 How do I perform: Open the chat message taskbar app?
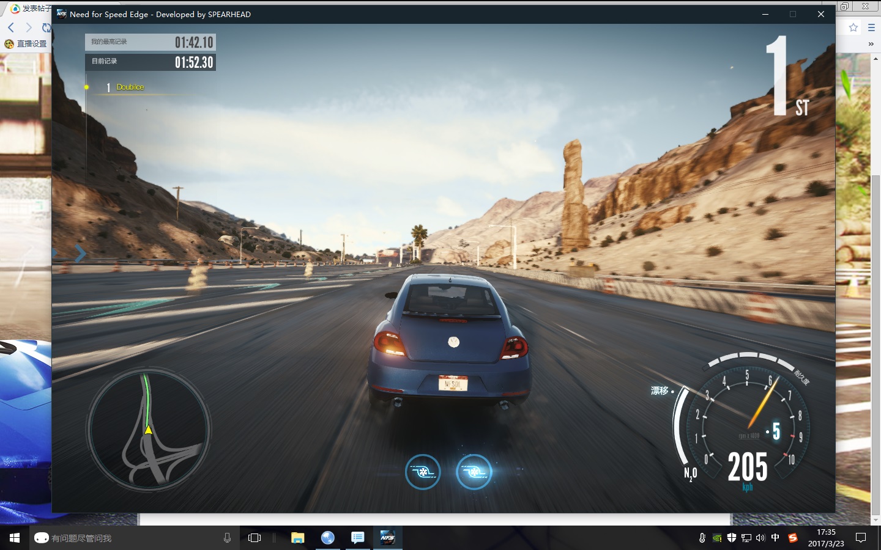[358, 538]
